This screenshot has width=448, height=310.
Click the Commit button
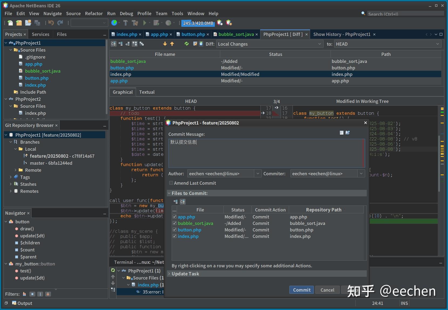302,290
